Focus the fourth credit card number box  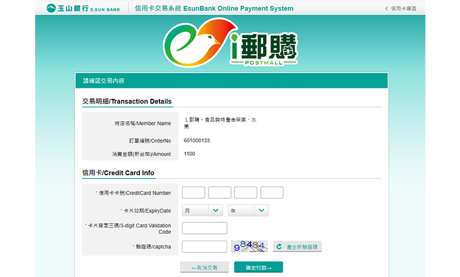point(272,193)
